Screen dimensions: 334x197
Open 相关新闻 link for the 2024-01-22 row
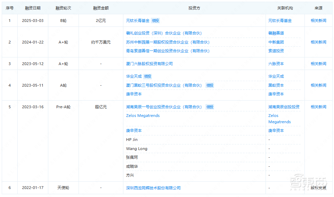point(318,42)
